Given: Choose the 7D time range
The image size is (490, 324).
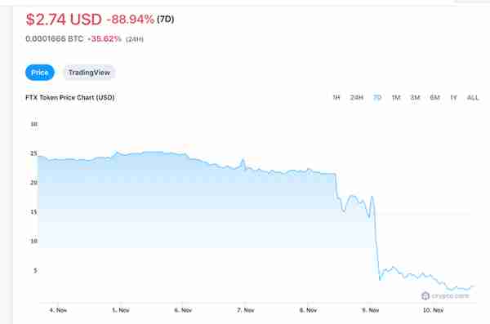Looking at the screenshot, I should pos(377,97).
